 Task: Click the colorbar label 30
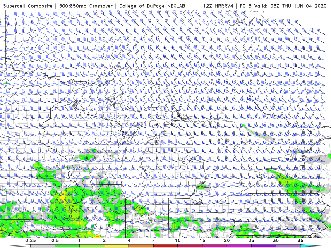click(276, 241)
